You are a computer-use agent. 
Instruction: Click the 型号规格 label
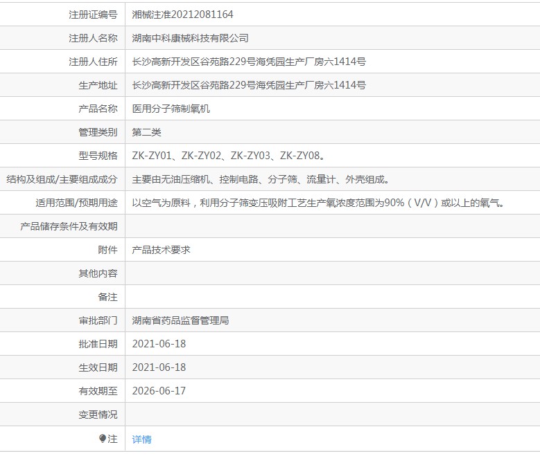coord(98,156)
